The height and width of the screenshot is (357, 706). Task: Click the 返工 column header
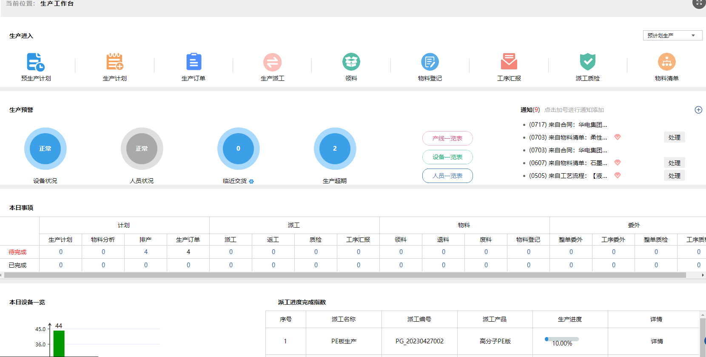click(273, 240)
